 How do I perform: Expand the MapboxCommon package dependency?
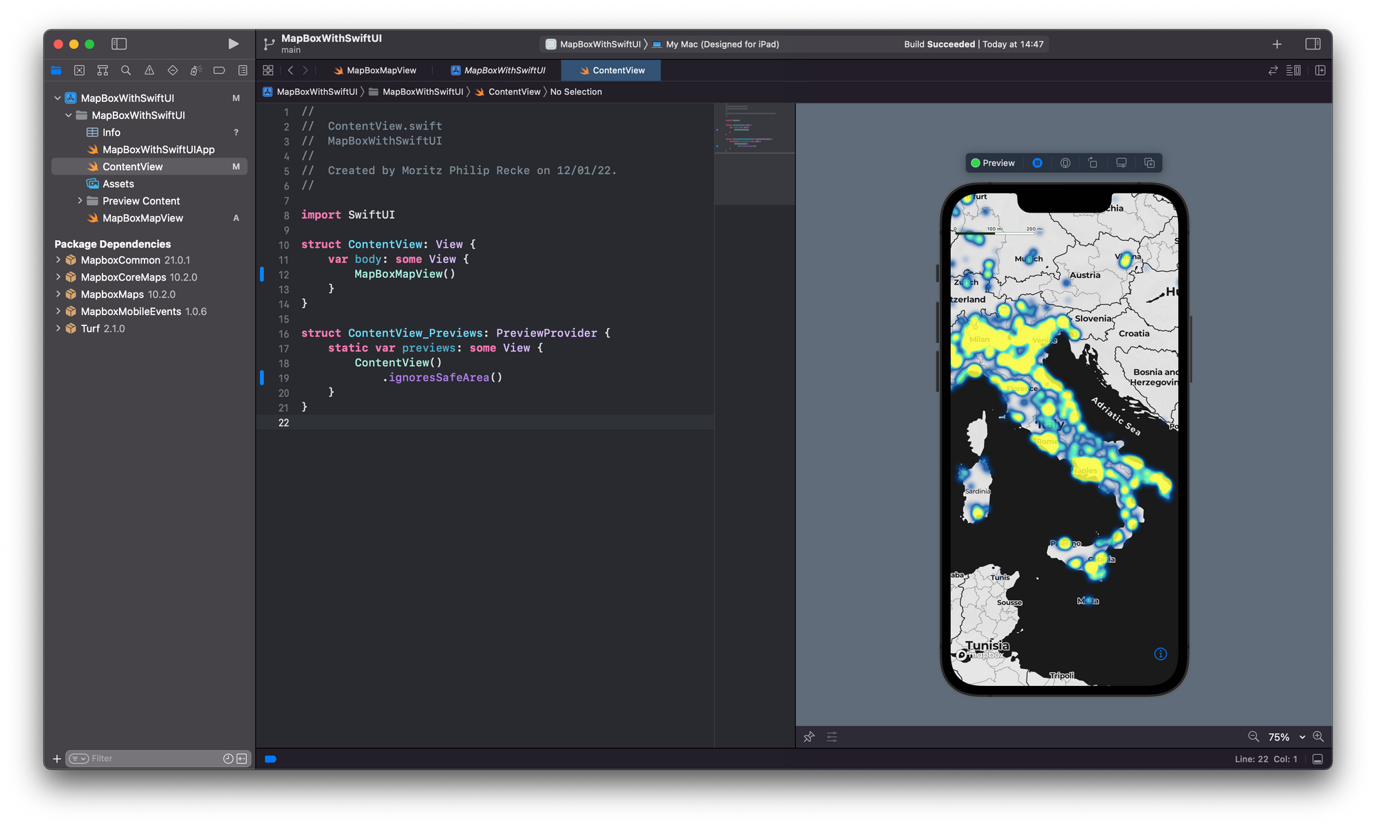pyautogui.click(x=58, y=260)
